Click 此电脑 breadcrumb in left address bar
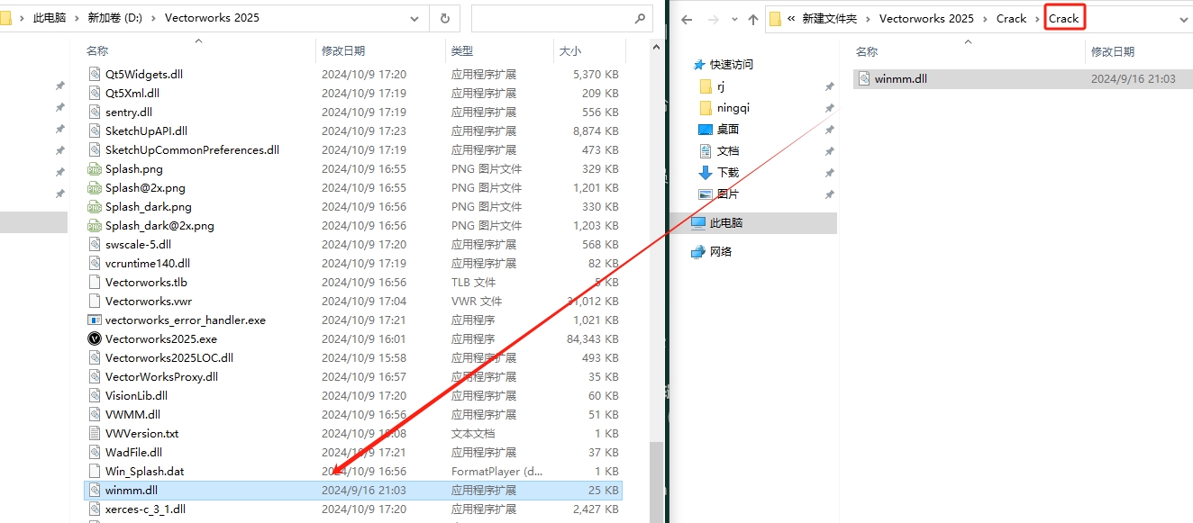1193x523 pixels. pyautogui.click(x=50, y=18)
